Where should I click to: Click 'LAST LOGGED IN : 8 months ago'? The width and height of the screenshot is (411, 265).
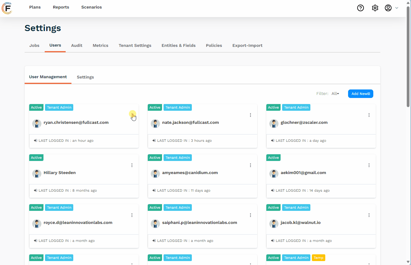pyautogui.click(x=68, y=190)
